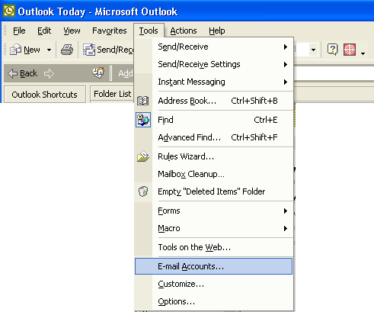Viewport: 374px width, 312px height.
Task: Click the Add button in navigation bar
Action: tap(126, 73)
